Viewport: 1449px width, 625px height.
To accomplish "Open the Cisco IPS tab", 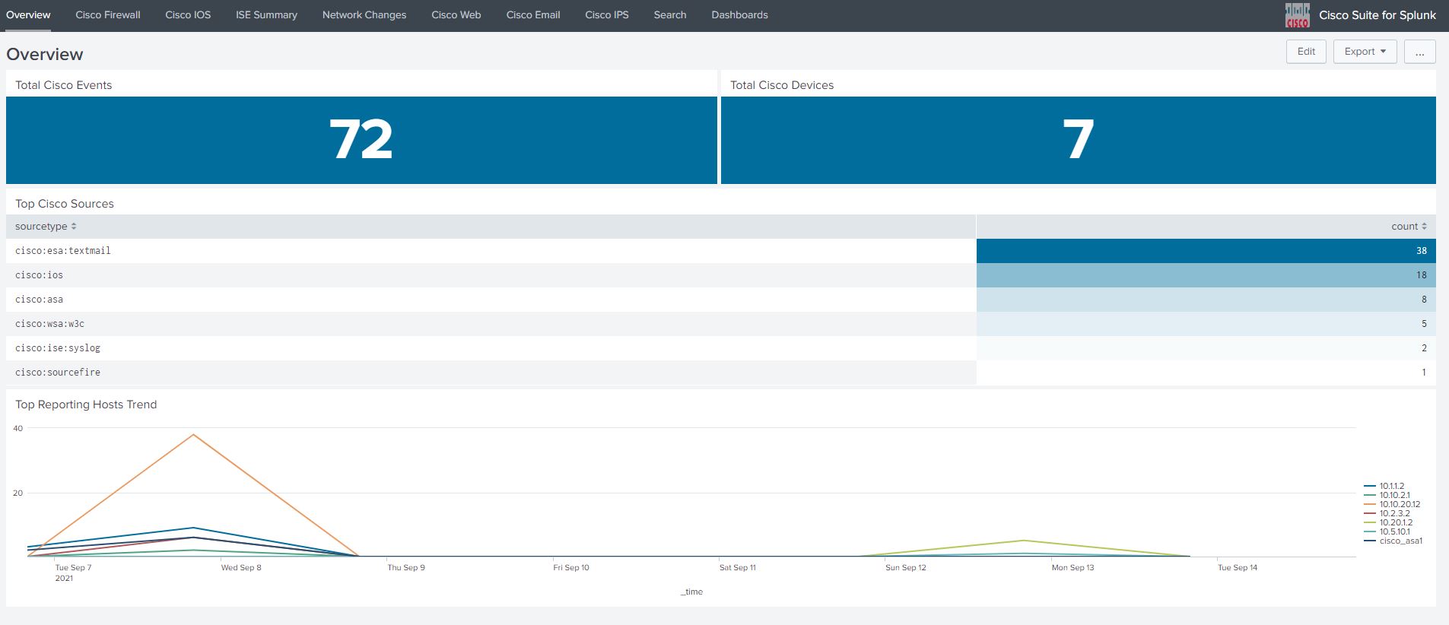I will coord(607,15).
